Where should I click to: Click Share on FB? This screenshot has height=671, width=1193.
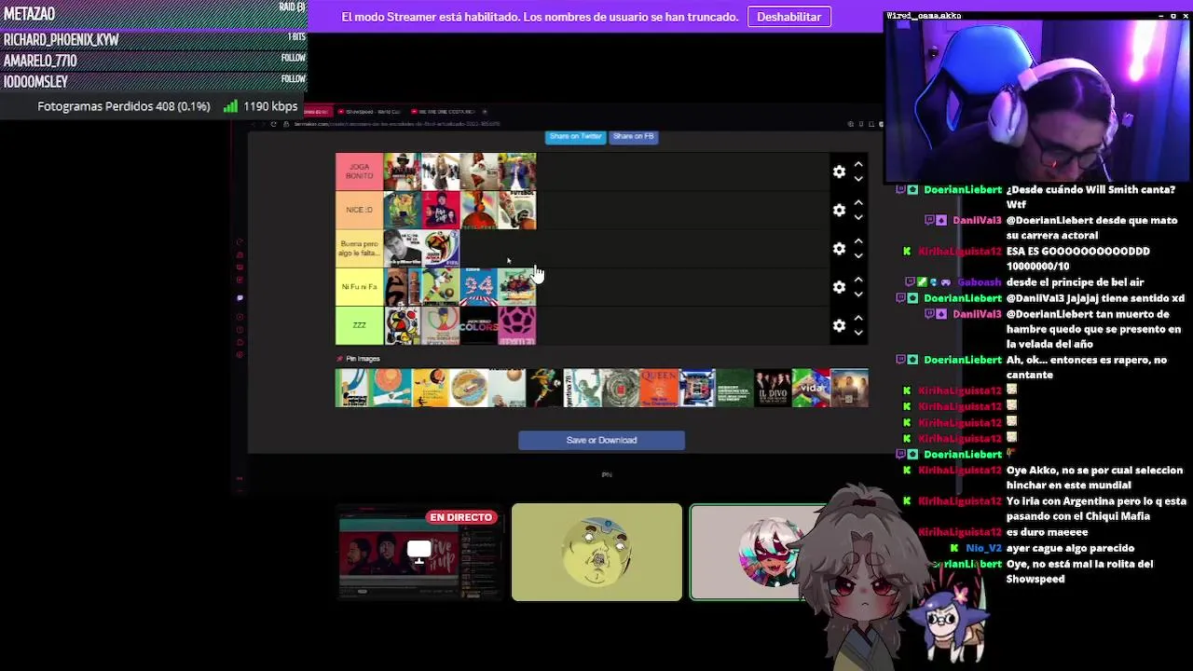click(x=633, y=136)
